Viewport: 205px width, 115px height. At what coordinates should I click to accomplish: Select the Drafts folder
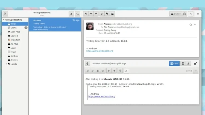click(14, 28)
